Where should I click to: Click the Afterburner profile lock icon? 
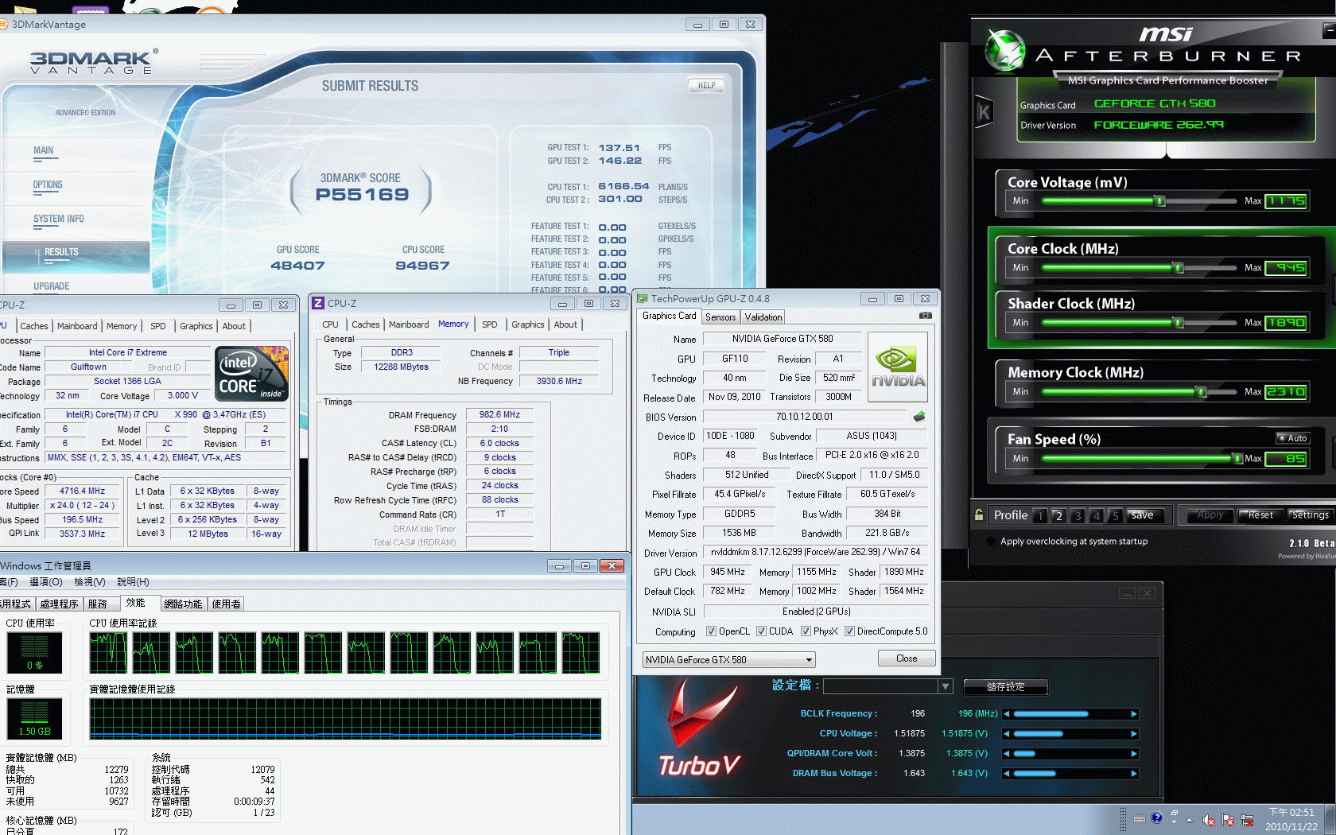point(979,515)
